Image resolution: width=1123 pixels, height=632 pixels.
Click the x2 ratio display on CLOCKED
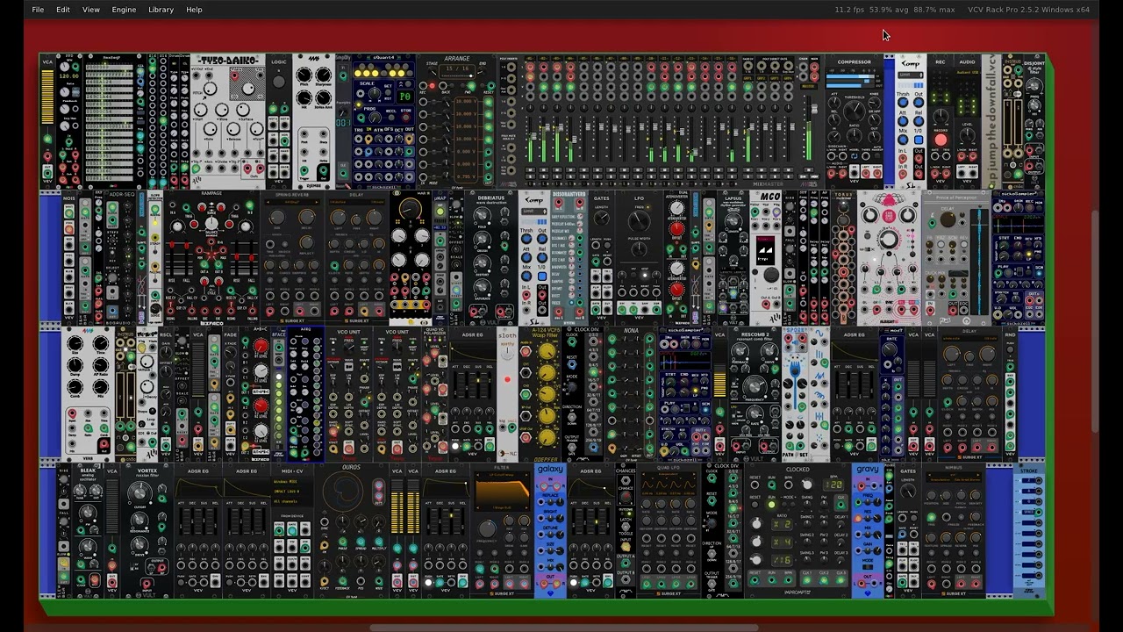782,524
